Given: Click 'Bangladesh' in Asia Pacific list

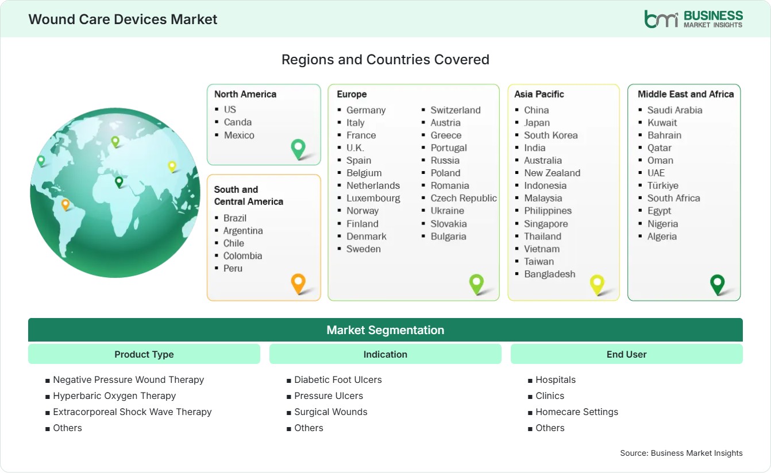Looking at the screenshot, I should coord(550,274).
